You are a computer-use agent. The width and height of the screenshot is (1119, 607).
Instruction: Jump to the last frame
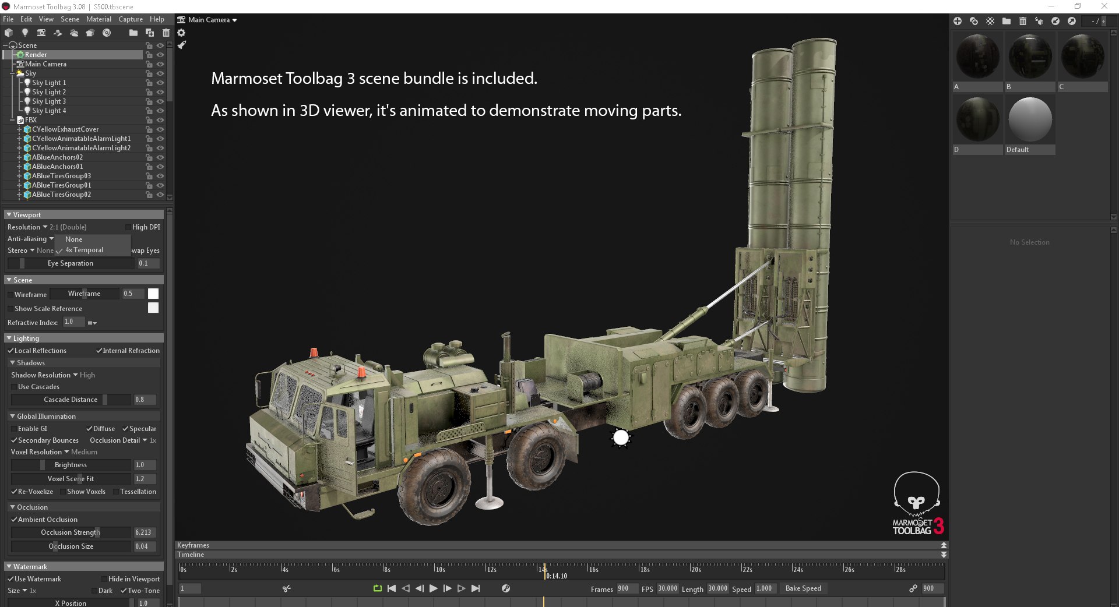point(476,588)
